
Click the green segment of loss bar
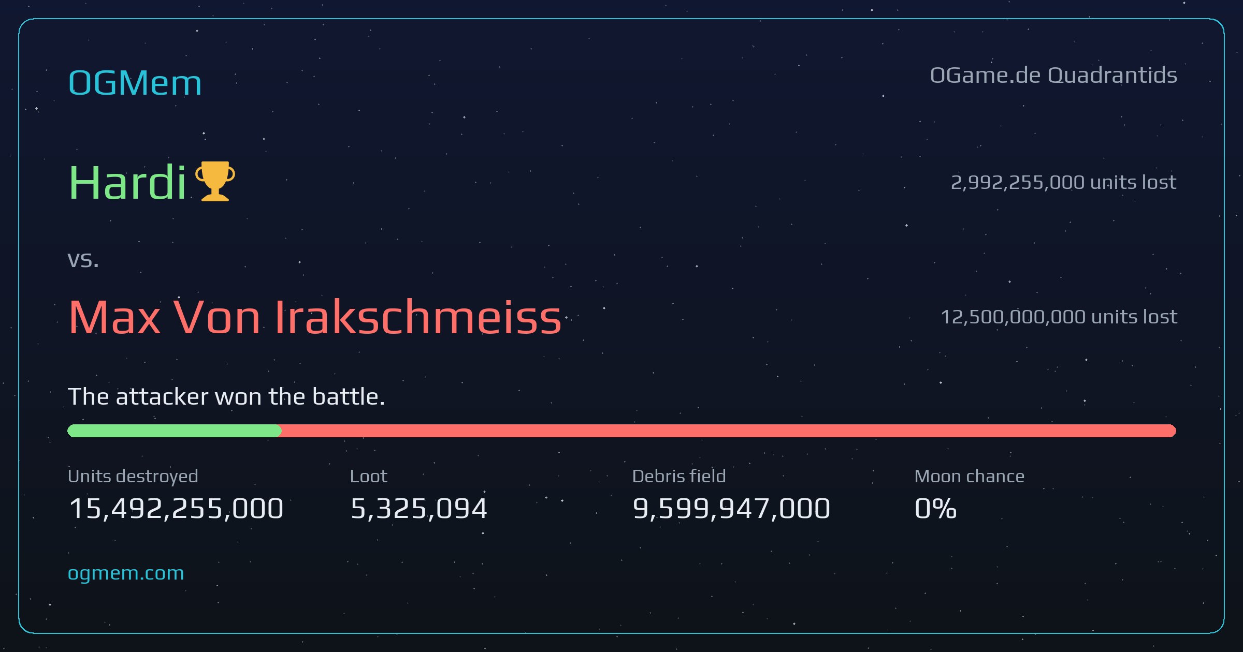[175, 431]
